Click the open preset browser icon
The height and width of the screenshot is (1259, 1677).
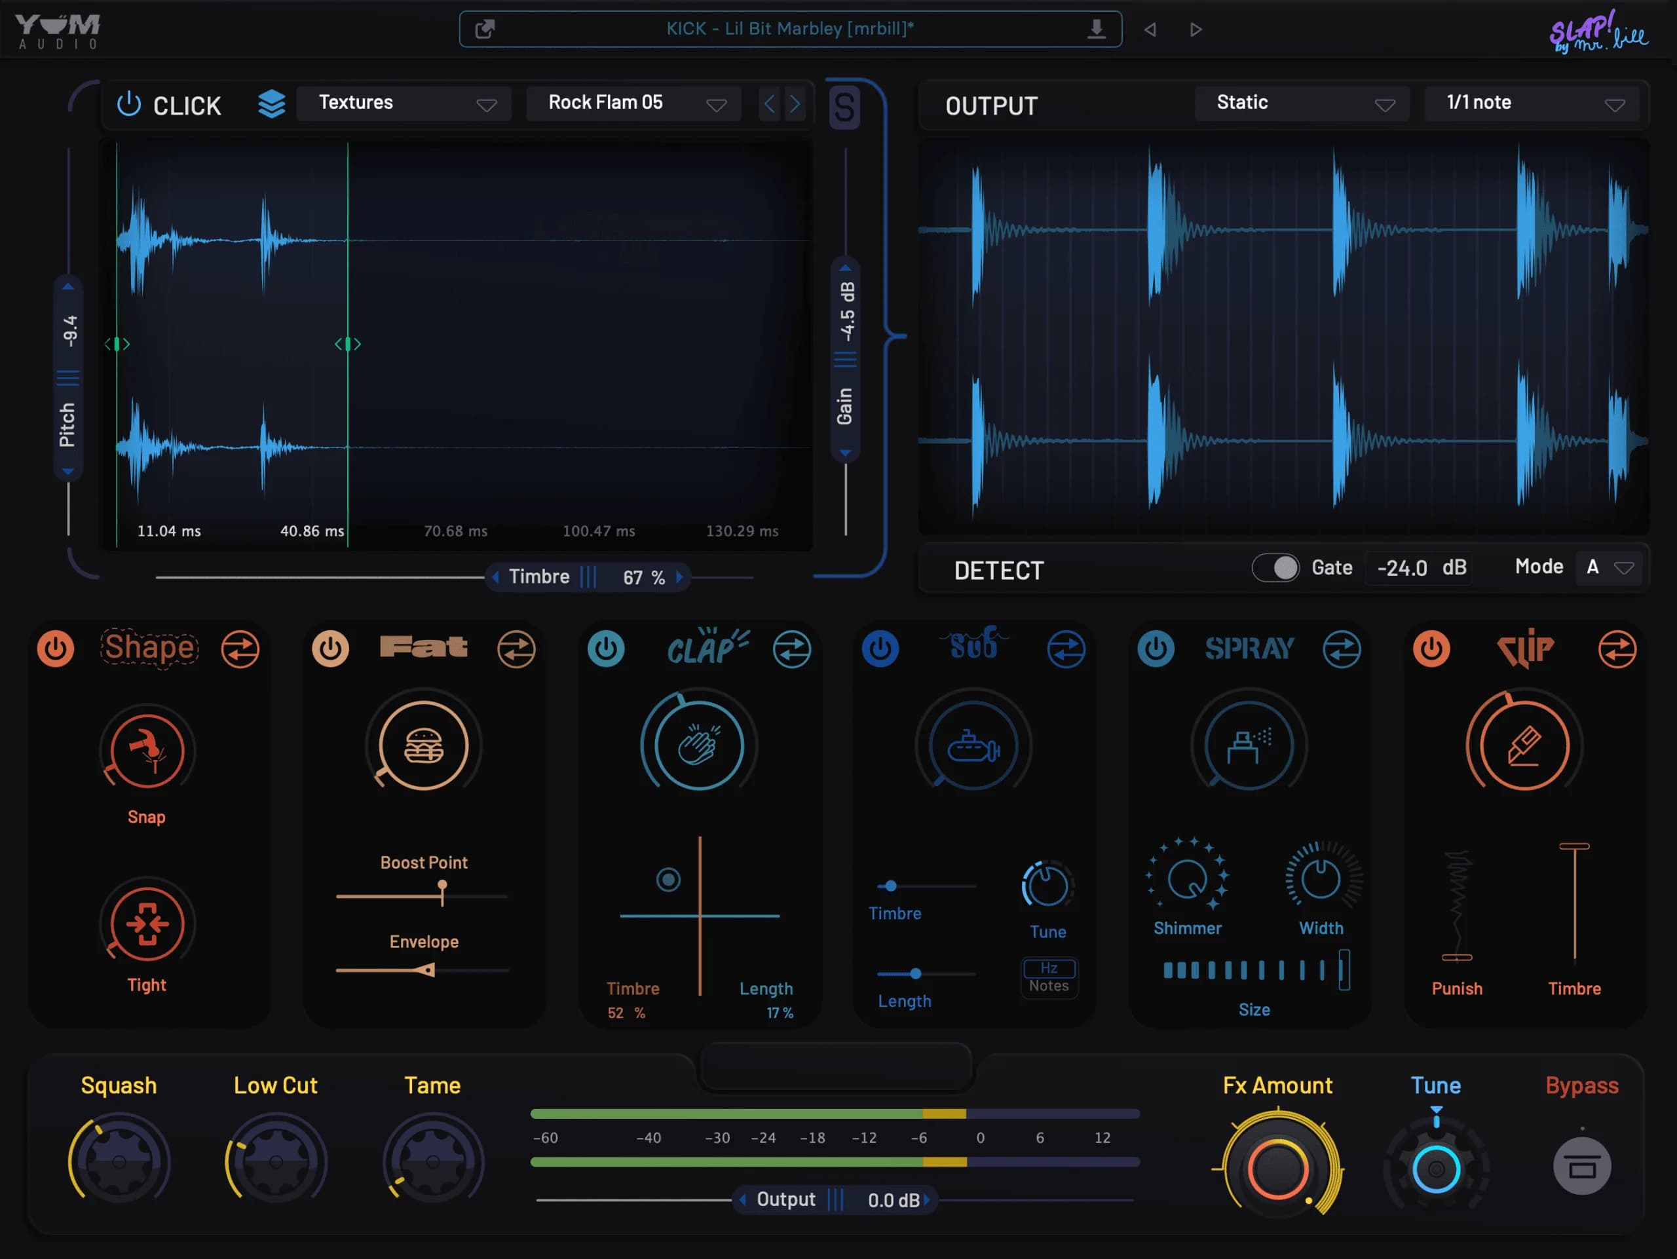tap(485, 29)
